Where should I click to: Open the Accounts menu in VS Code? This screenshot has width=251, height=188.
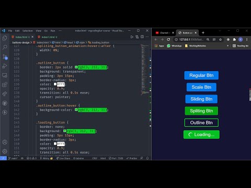point(5,142)
